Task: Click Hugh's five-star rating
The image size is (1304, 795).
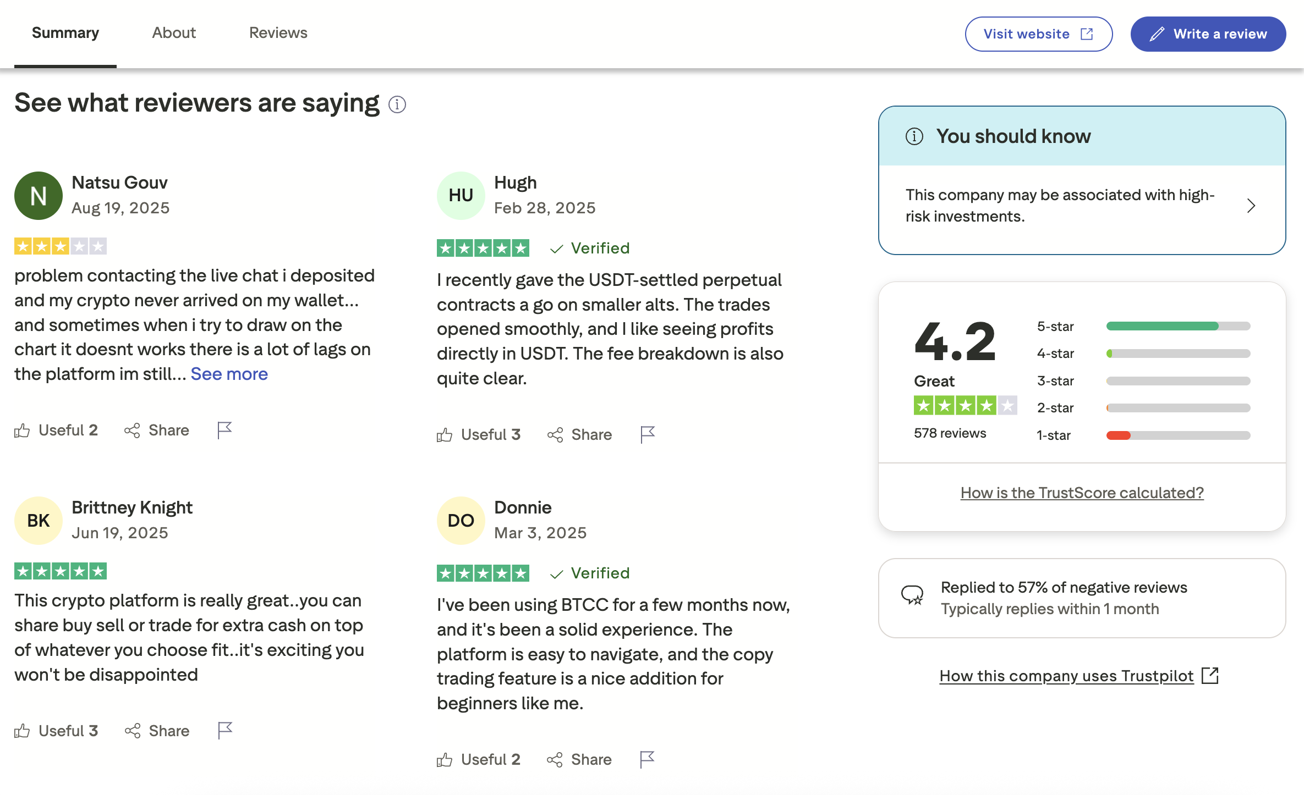Action: (483, 249)
